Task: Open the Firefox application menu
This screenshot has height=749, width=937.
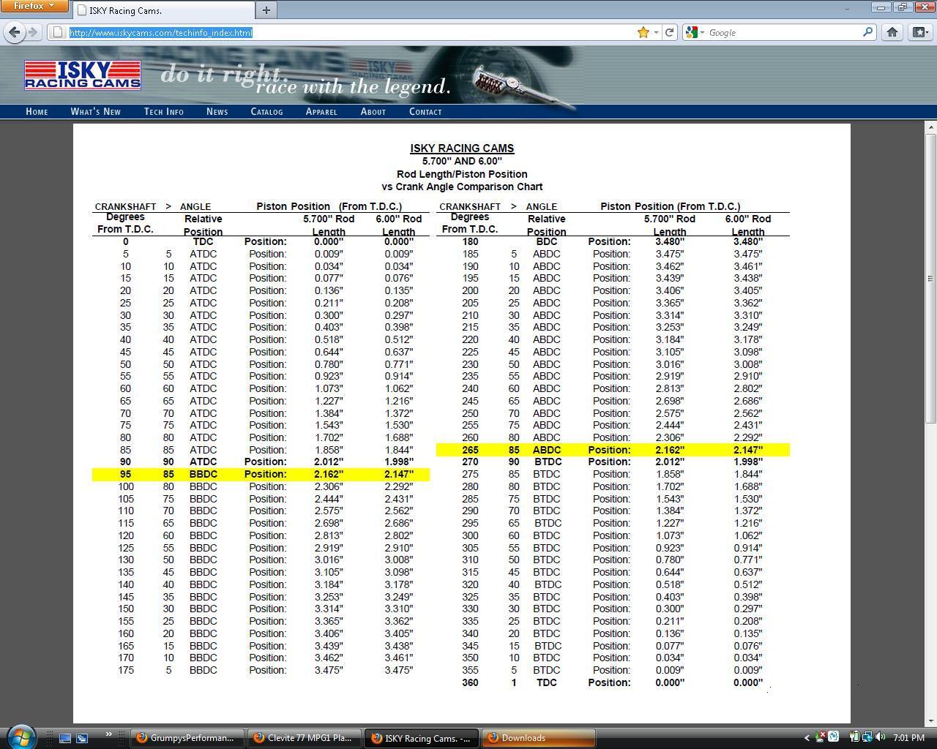Action: click(34, 6)
